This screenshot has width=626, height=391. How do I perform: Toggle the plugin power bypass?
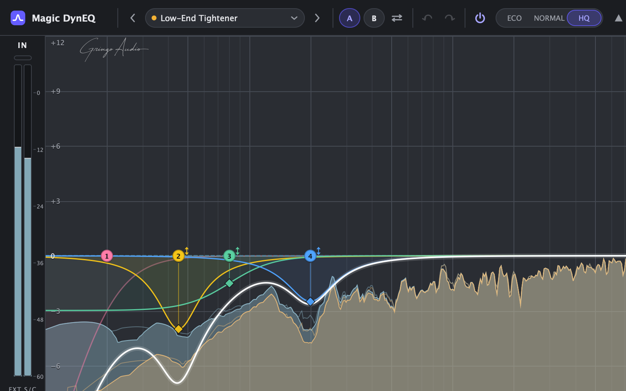coord(480,18)
